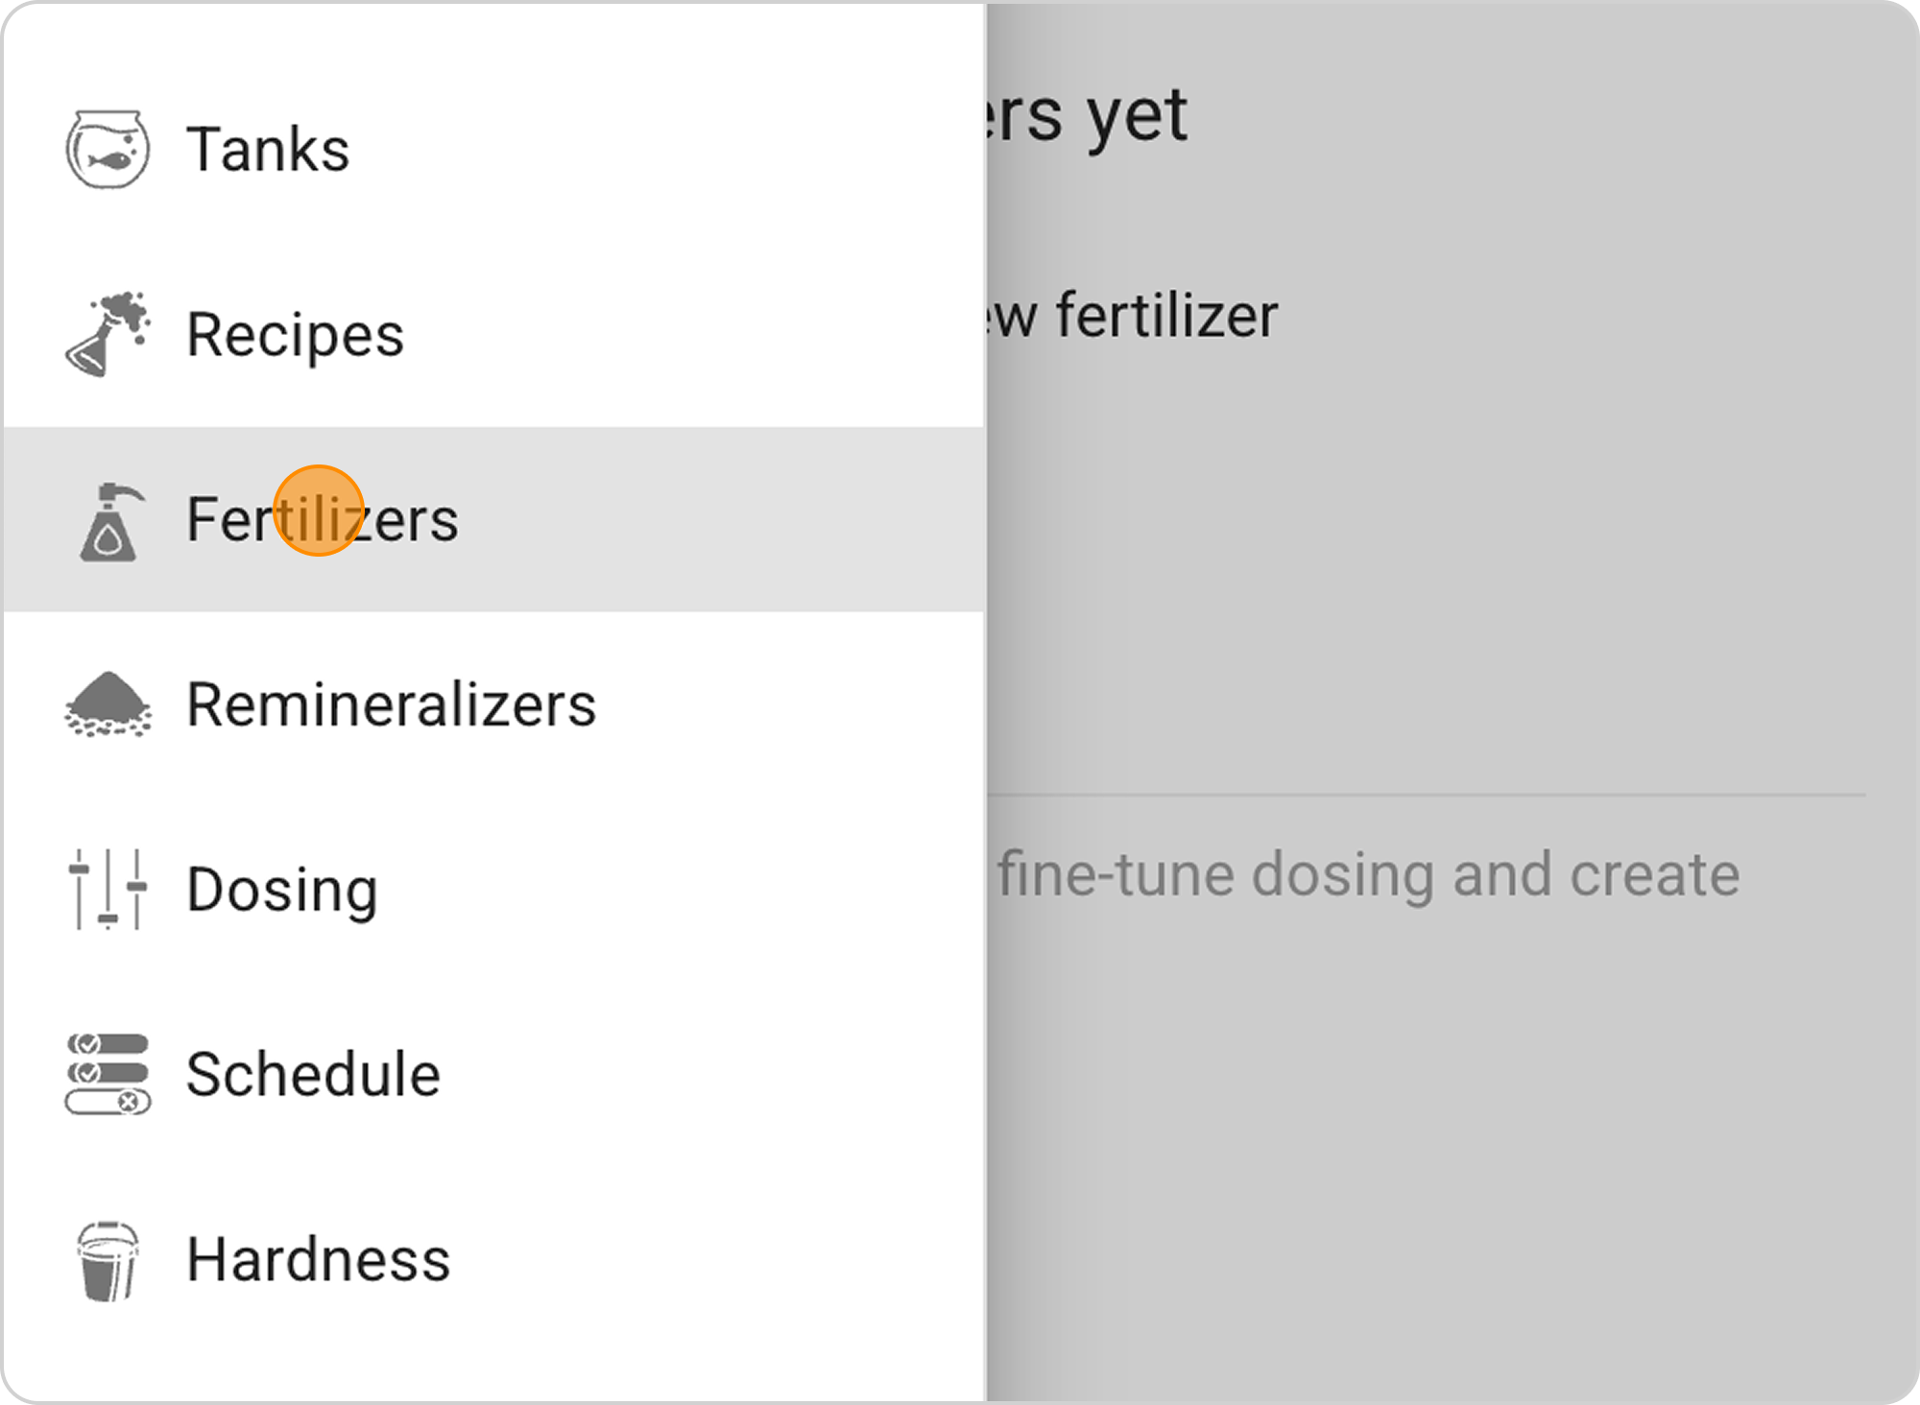
Task: Switch to the Schedule view
Action: (x=313, y=1074)
